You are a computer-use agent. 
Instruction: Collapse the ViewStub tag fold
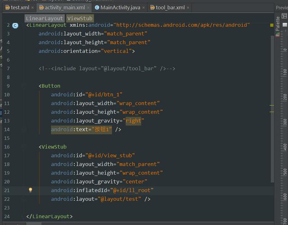[22, 147]
